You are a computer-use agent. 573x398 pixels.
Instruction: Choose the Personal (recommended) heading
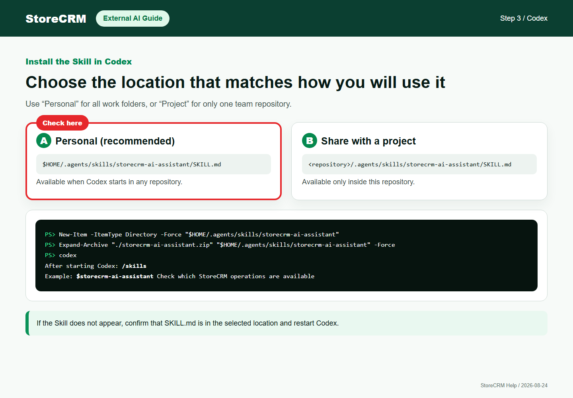point(115,141)
